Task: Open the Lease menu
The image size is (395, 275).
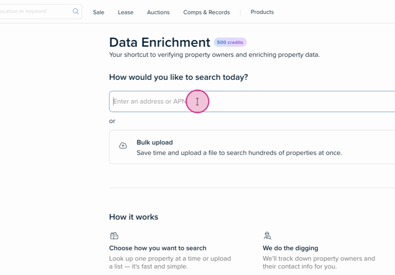Action: 126,12
